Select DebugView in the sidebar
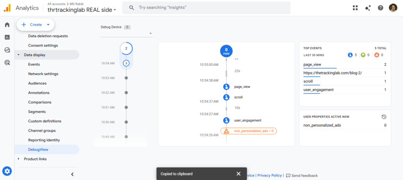The width and height of the screenshot is (403, 180). click(x=38, y=149)
